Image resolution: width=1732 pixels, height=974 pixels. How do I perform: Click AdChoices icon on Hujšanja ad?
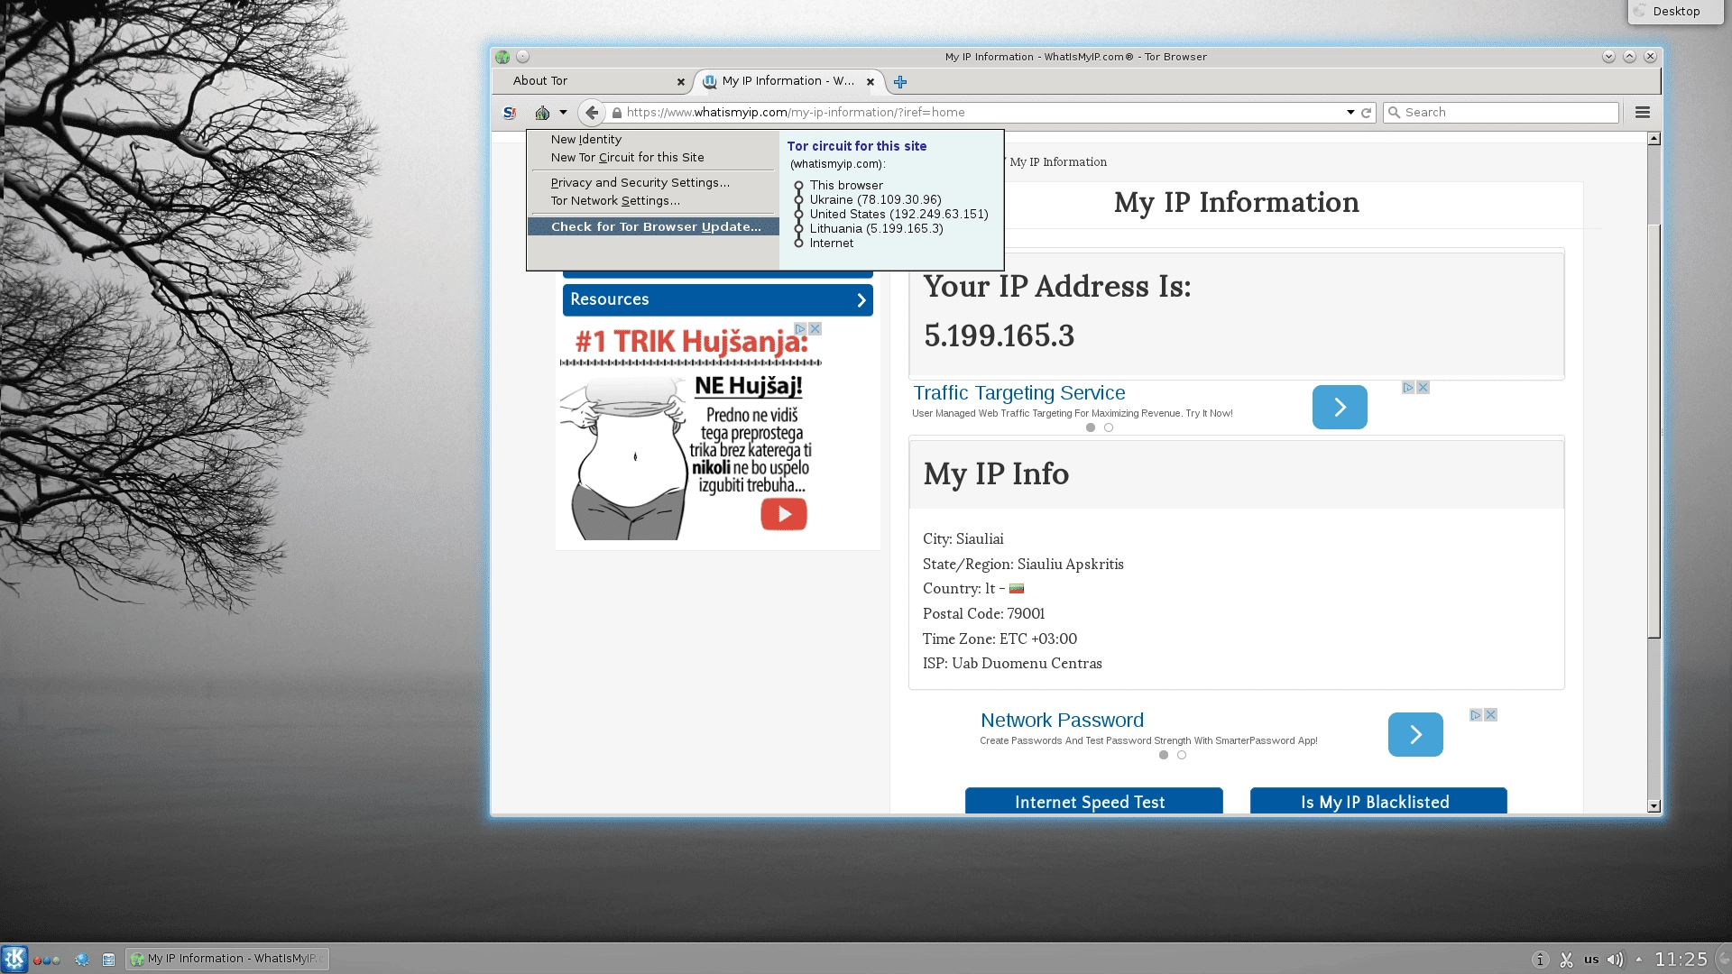click(800, 329)
